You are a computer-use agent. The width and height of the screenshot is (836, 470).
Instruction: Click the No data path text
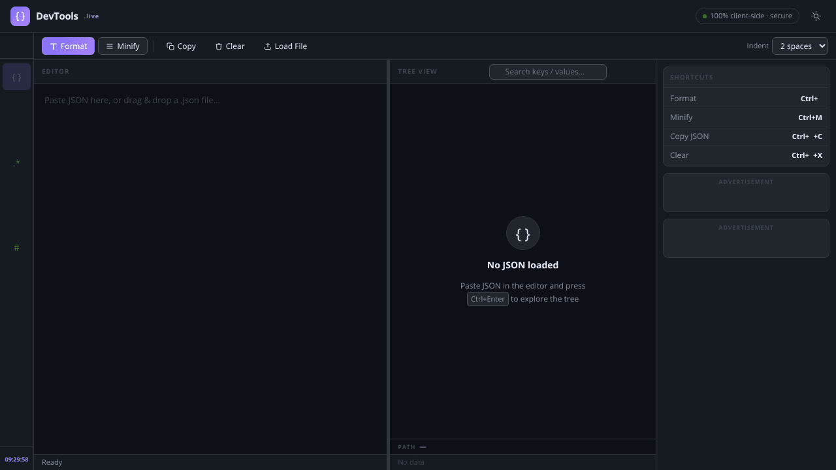411,462
